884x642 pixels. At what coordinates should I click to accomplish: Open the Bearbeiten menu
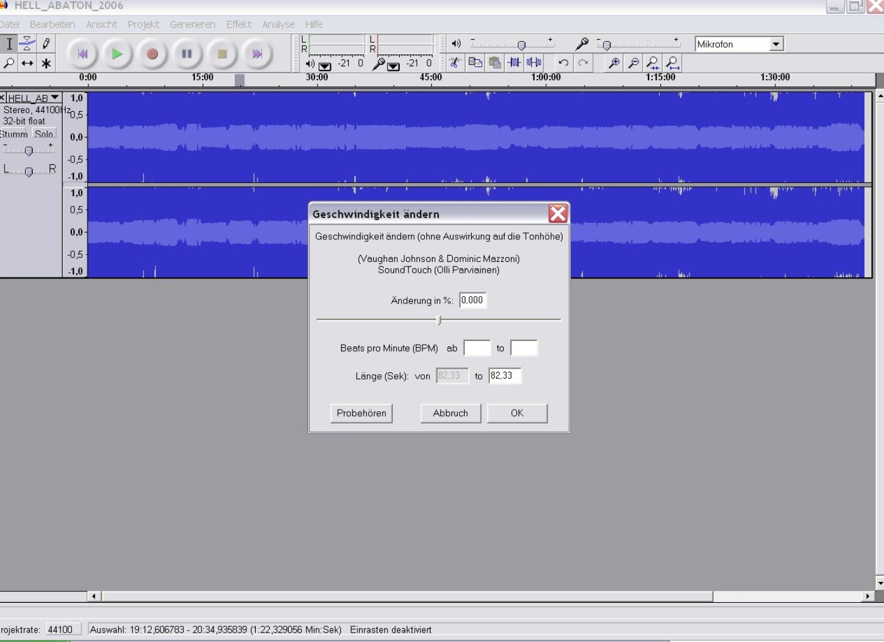[52, 24]
